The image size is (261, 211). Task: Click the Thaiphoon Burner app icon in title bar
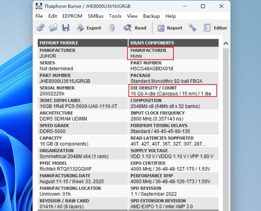(39, 6)
